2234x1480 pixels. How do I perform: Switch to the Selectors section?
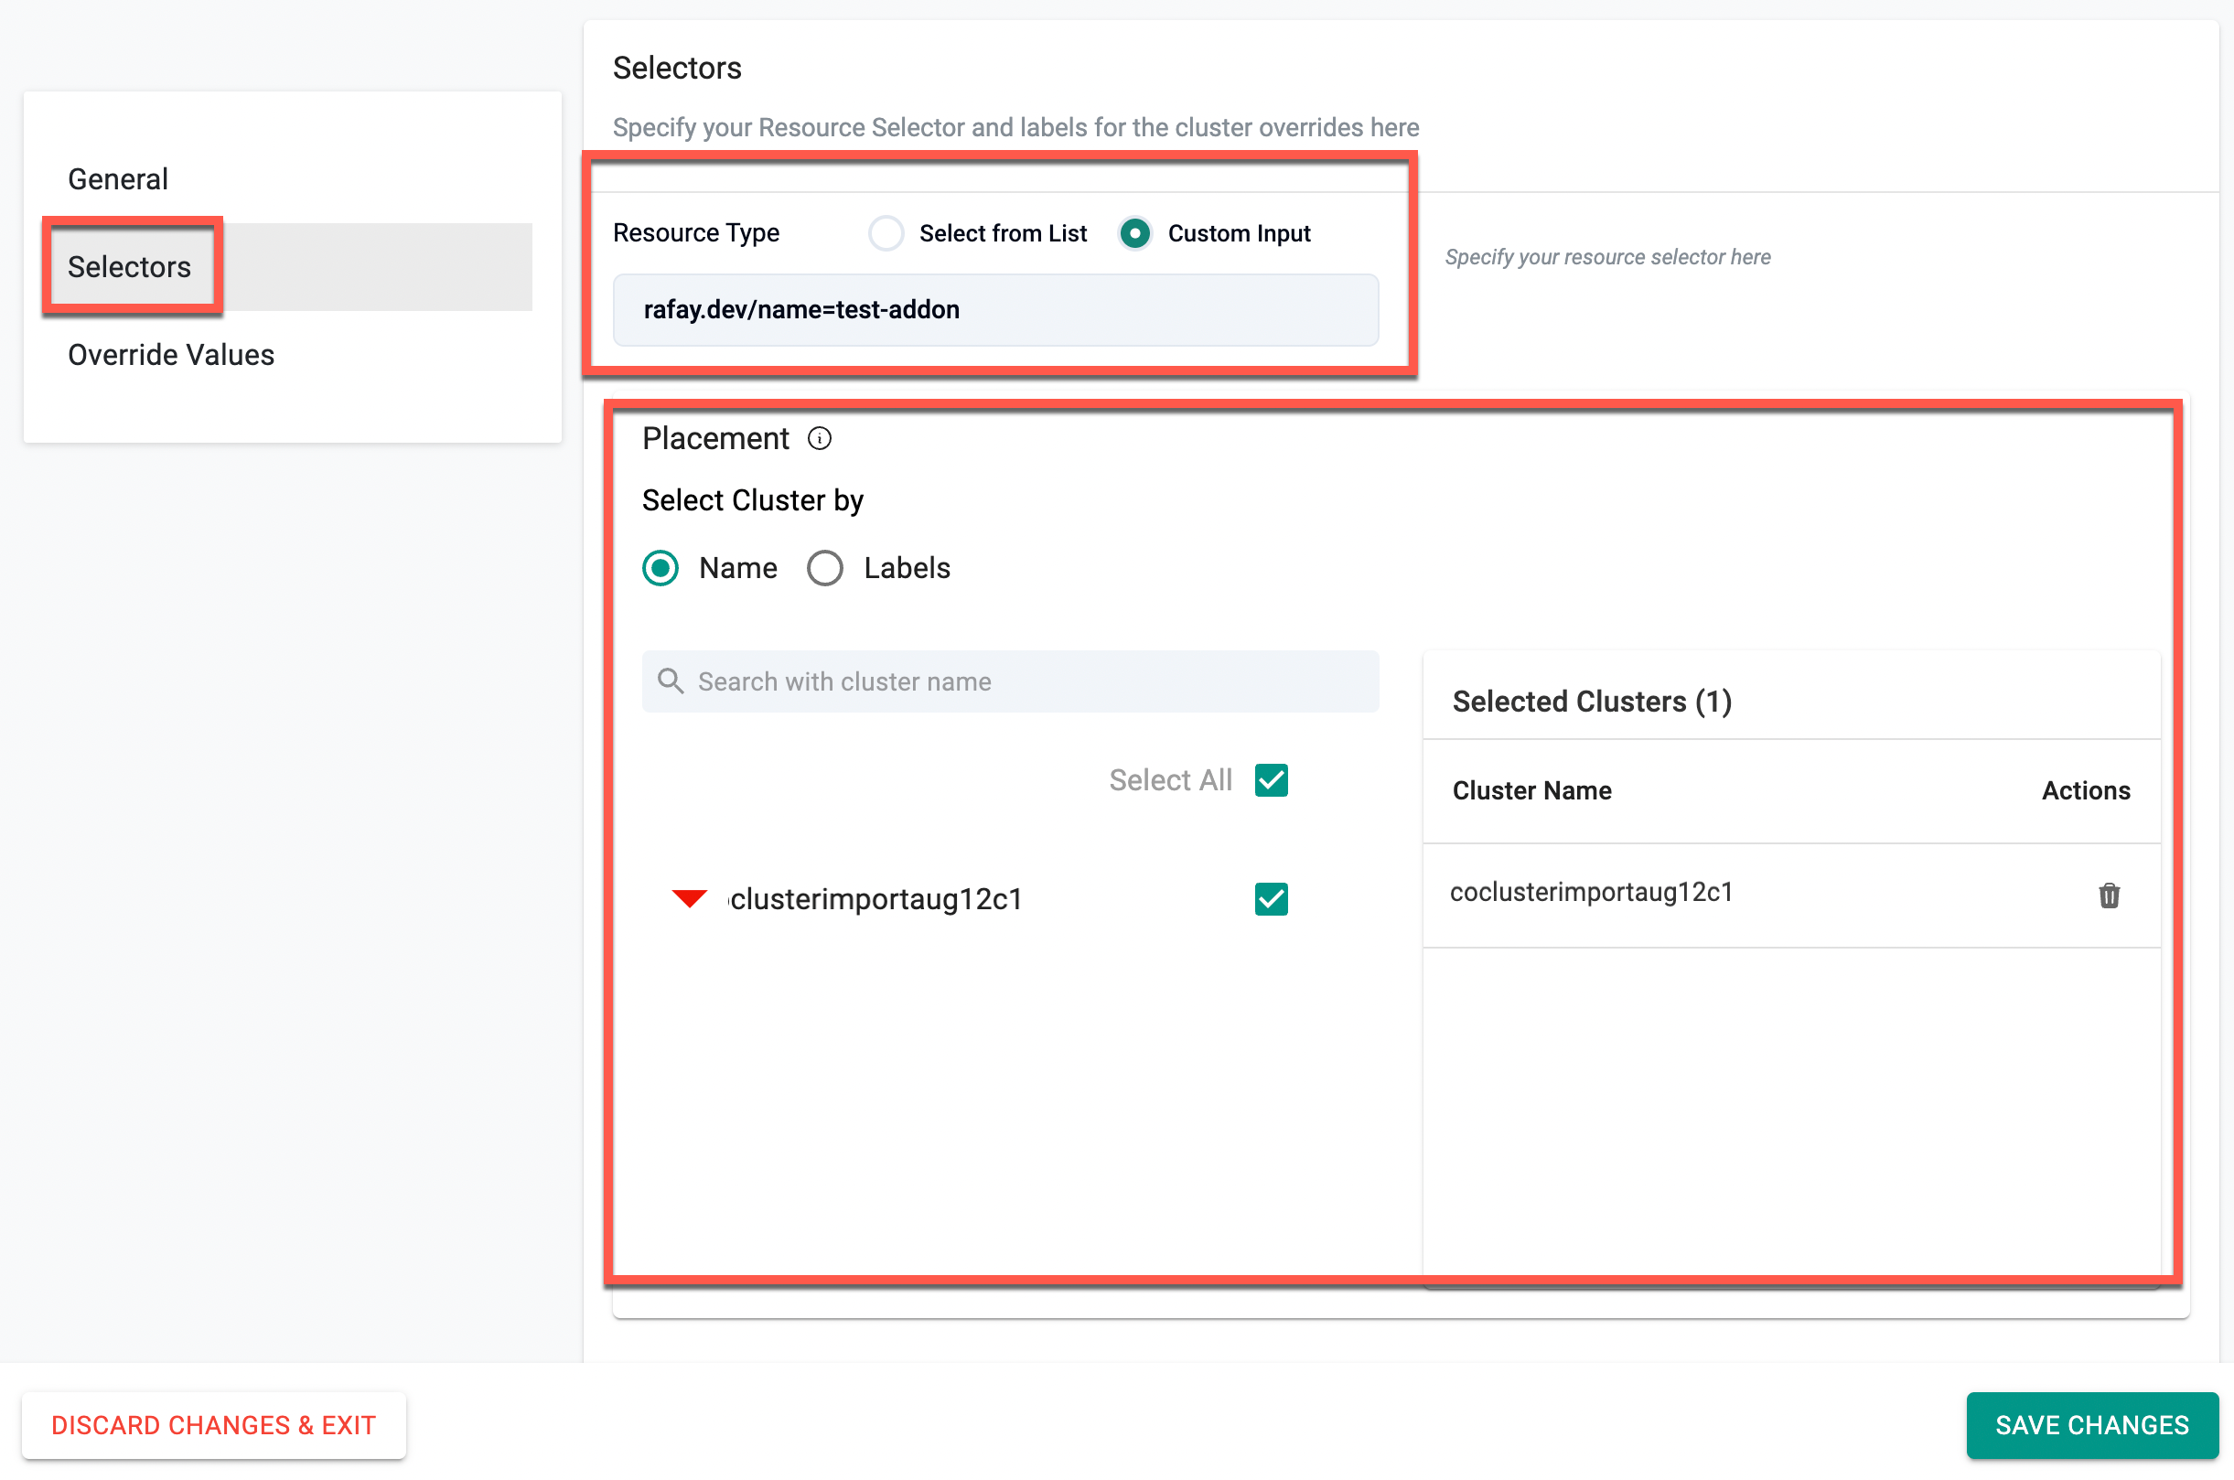129,267
